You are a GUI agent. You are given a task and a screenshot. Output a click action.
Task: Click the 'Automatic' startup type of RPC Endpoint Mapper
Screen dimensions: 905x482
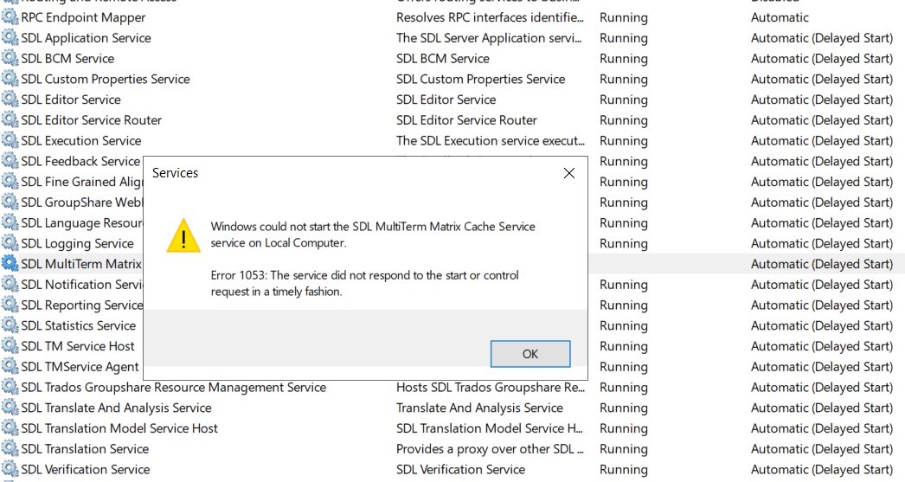[780, 17]
